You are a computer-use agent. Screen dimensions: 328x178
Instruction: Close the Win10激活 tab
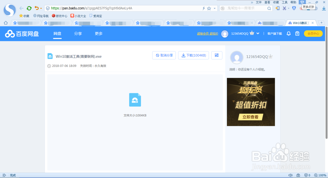point(313,23)
